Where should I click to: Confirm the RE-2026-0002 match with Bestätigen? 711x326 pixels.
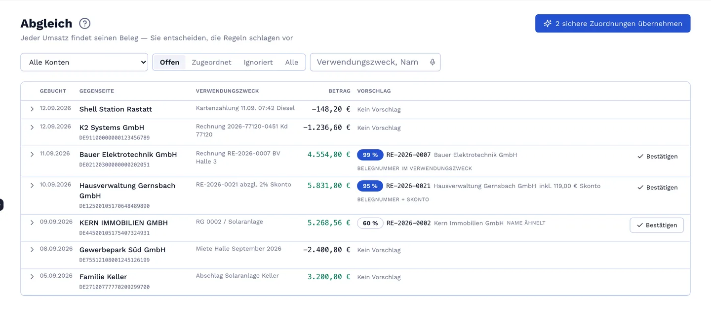pos(657,225)
